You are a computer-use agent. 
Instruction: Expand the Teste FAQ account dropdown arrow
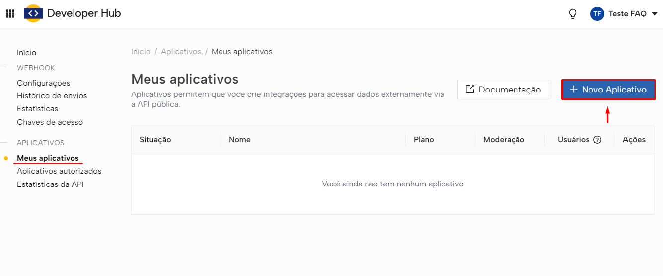[654, 14]
